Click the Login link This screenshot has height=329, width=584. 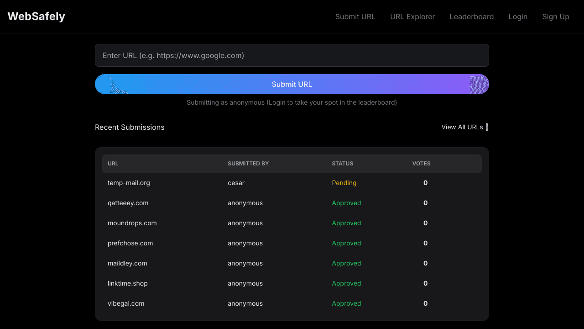(x=518, y=16)
